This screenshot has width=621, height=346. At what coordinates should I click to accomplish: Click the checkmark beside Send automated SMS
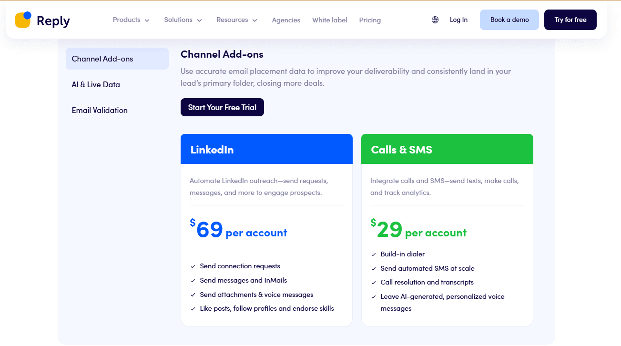pos(374,269)
